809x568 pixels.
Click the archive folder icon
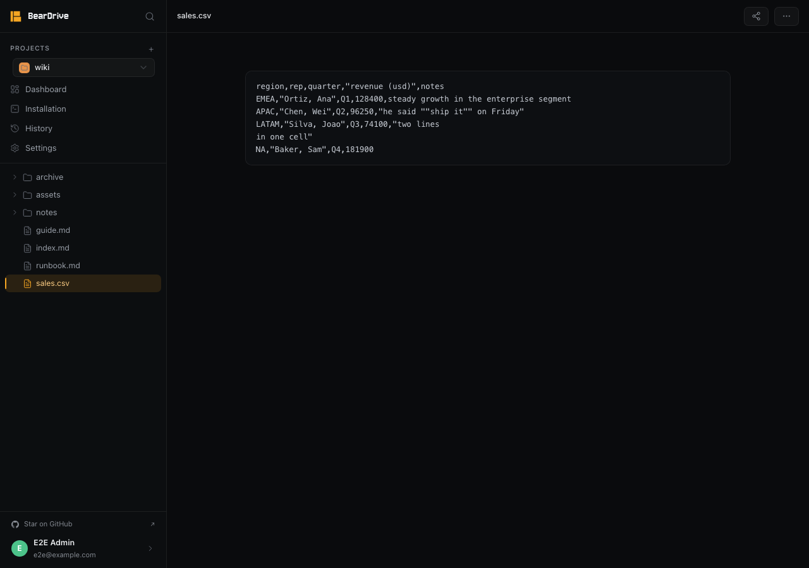(27, 177)
